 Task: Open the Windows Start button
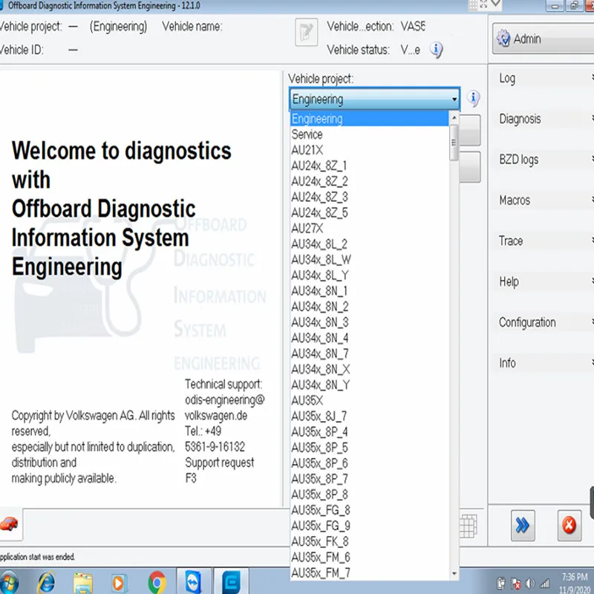[x=8, y=583]
